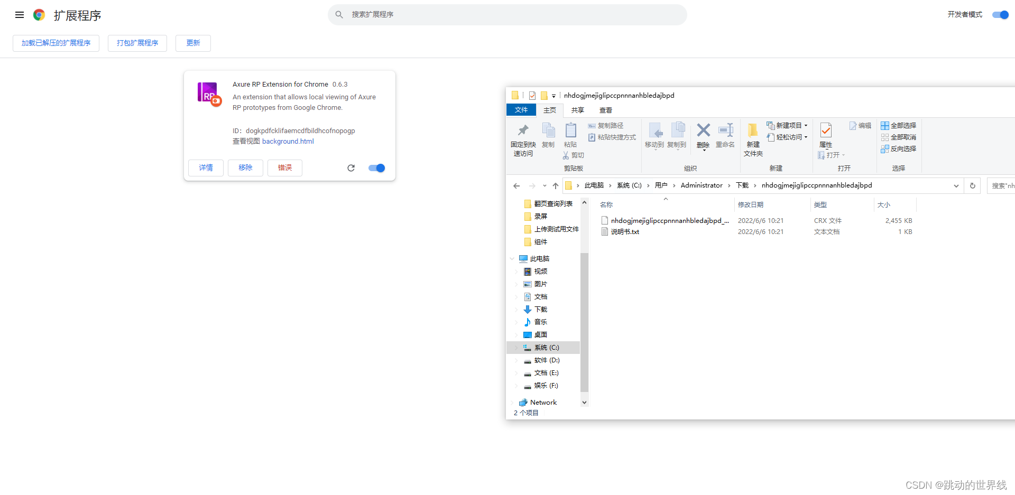1015x495 pixels.
Task: Click the Axure RP extension icon
Action: [209, 94]
